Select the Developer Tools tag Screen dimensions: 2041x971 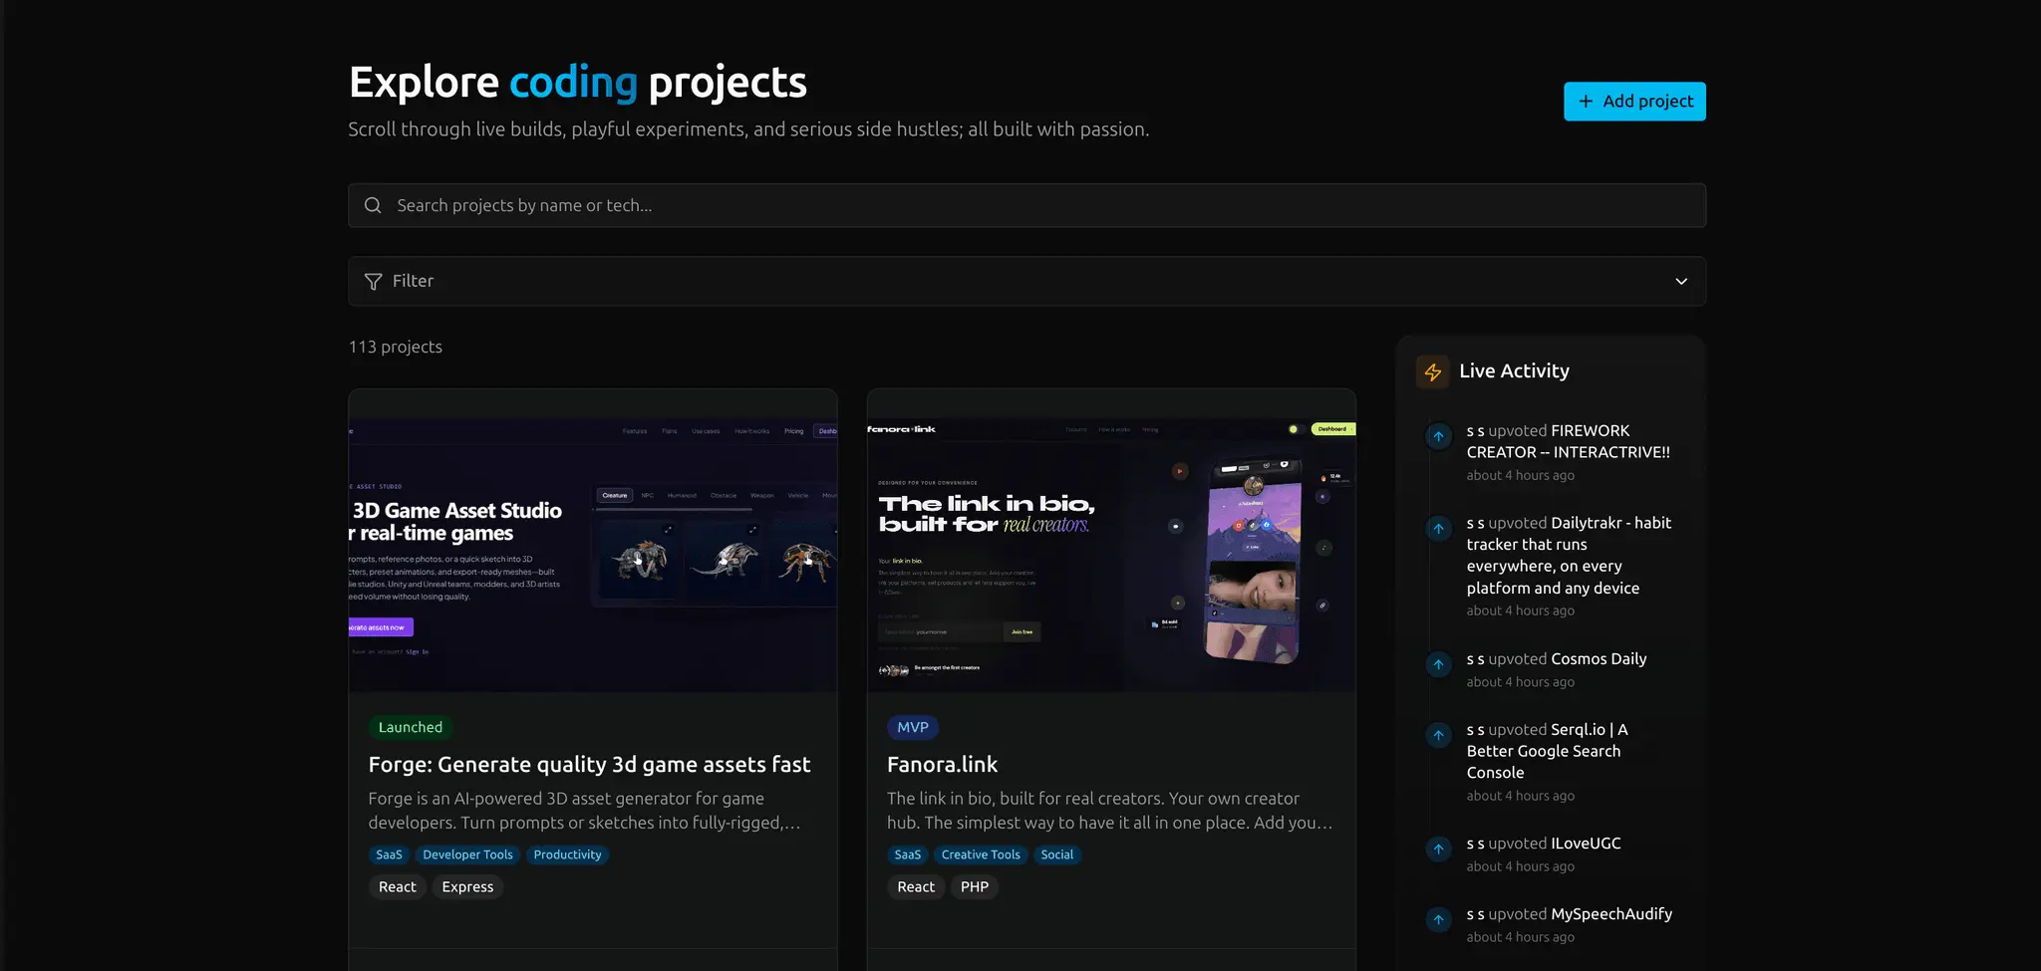point(467,854)
